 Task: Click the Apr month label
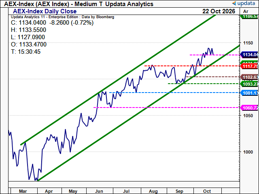49,191
